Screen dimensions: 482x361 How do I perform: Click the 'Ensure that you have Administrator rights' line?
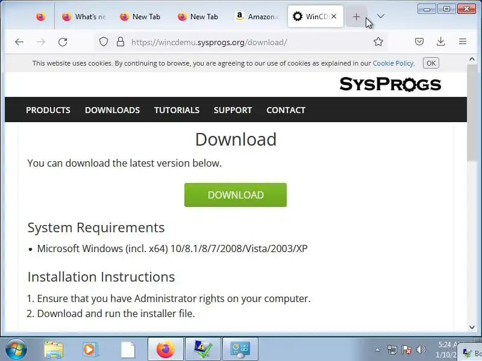click(174, 298)
